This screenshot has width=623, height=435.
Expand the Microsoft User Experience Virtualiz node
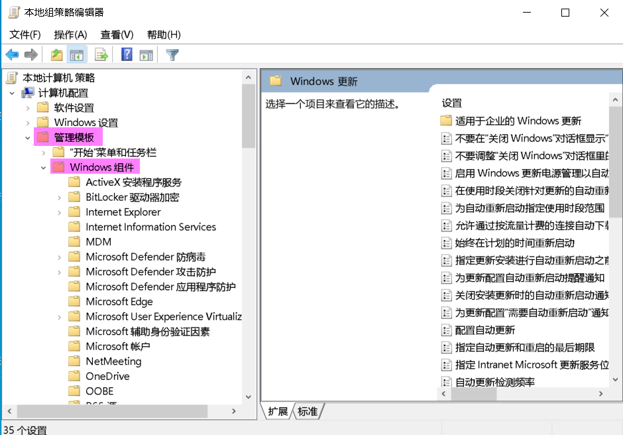59,317
